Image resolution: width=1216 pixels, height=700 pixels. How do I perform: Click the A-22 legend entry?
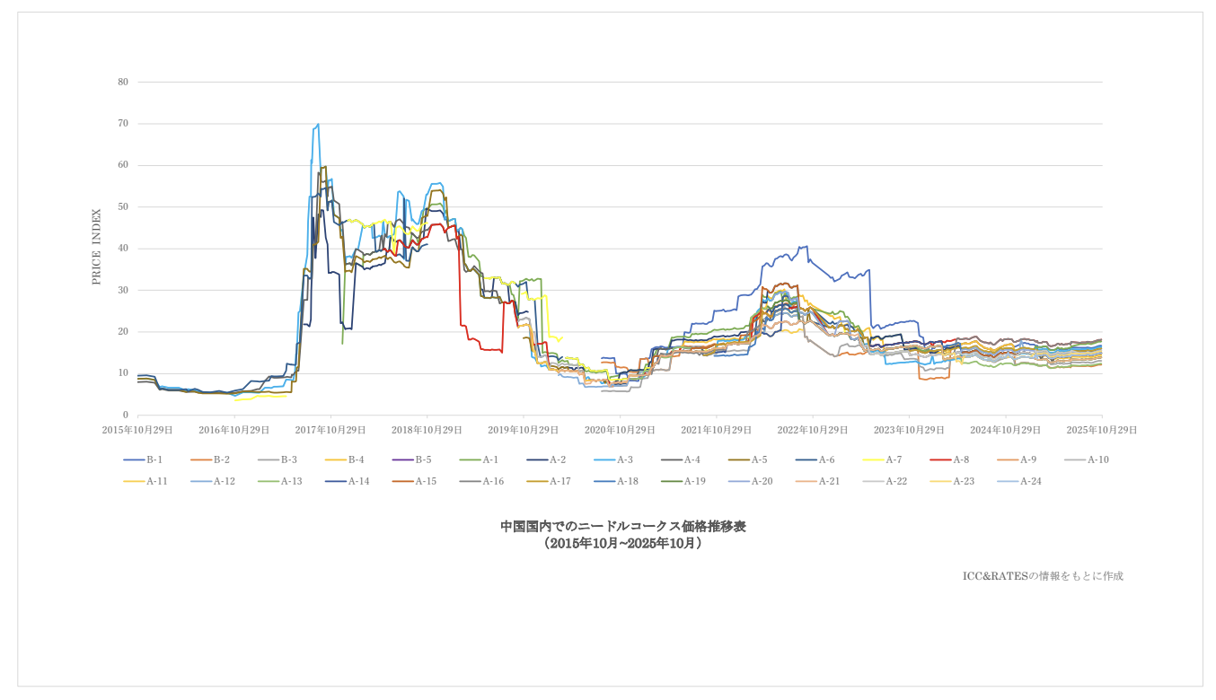(884, 481)
